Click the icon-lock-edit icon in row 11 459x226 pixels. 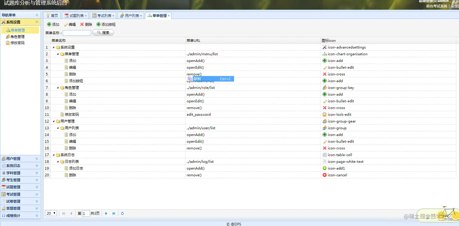pos(325,115)
